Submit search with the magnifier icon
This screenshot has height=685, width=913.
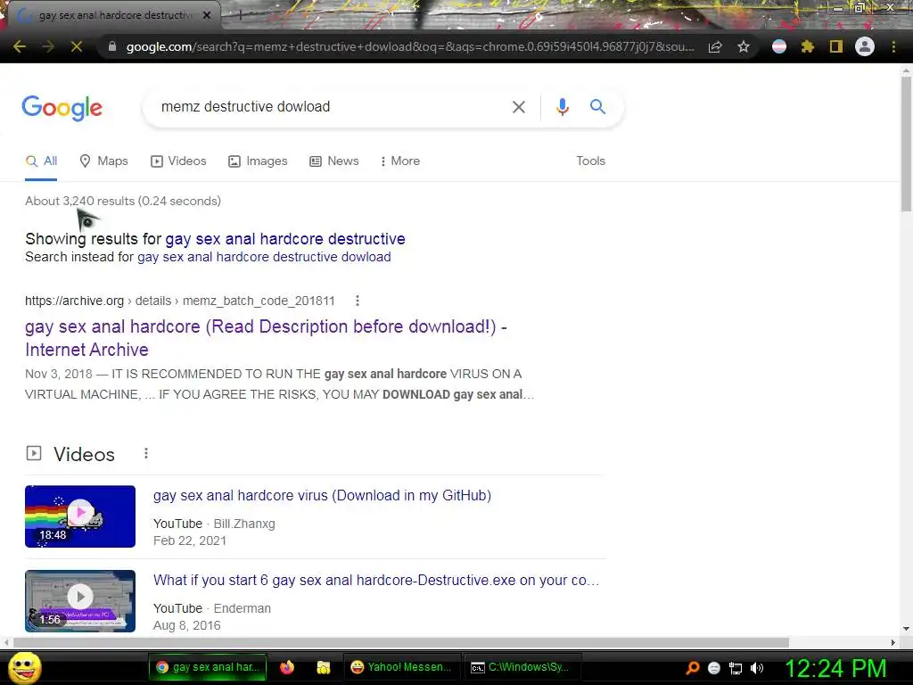[597, 107]
